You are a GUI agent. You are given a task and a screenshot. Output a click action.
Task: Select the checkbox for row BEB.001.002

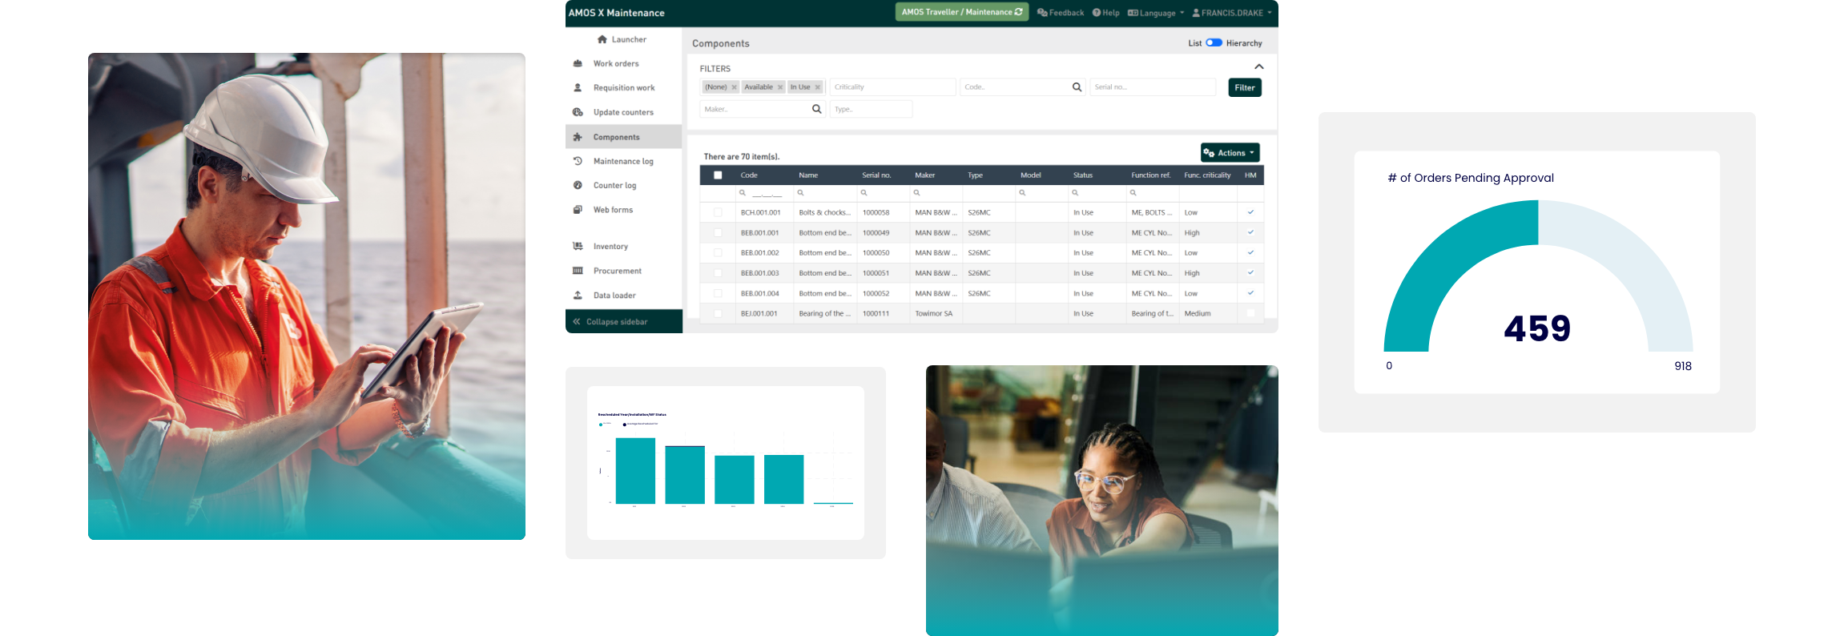pos(718,253)
